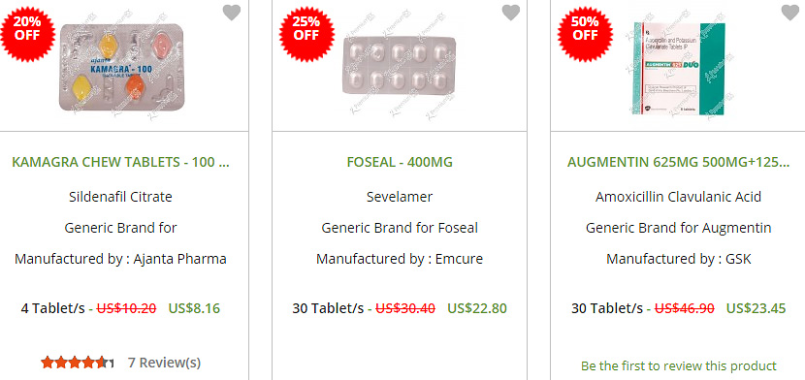Click Amoxicillin Clavulanic Acid ingredient text
Viewport: 805px width, 380px height.
coord(678,197)
